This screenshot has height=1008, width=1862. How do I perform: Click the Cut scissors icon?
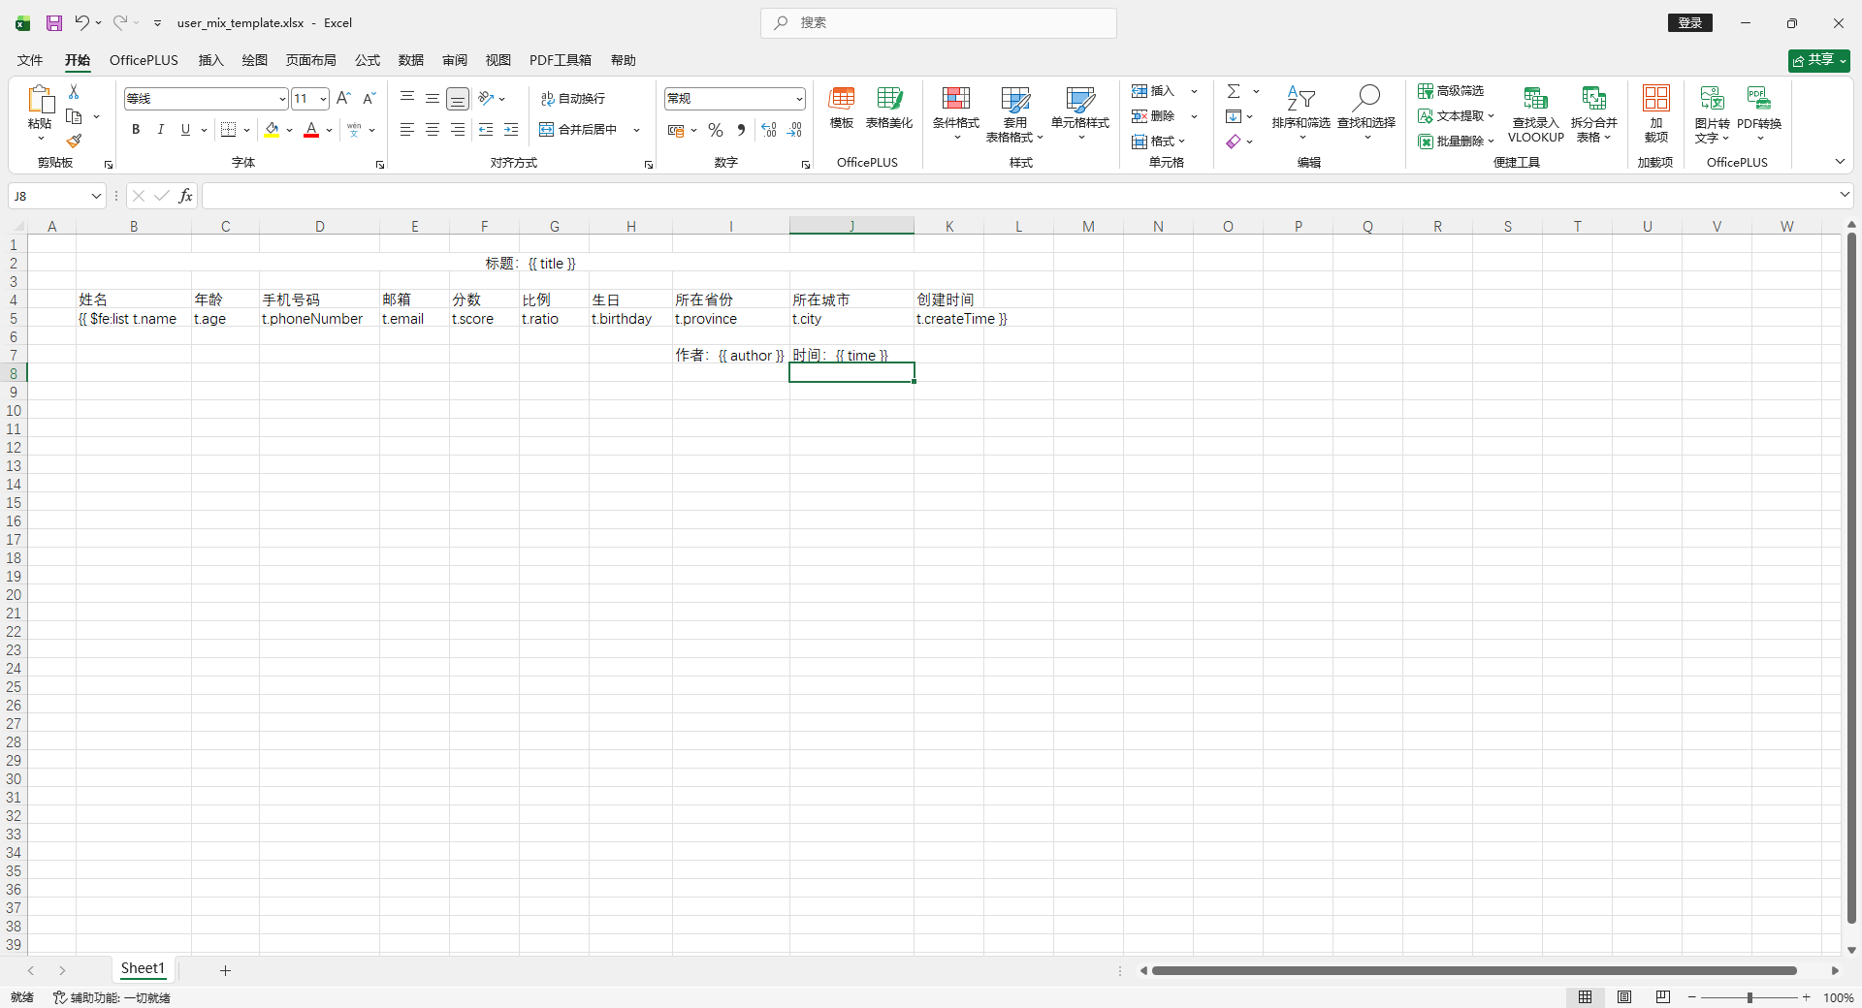74,91
